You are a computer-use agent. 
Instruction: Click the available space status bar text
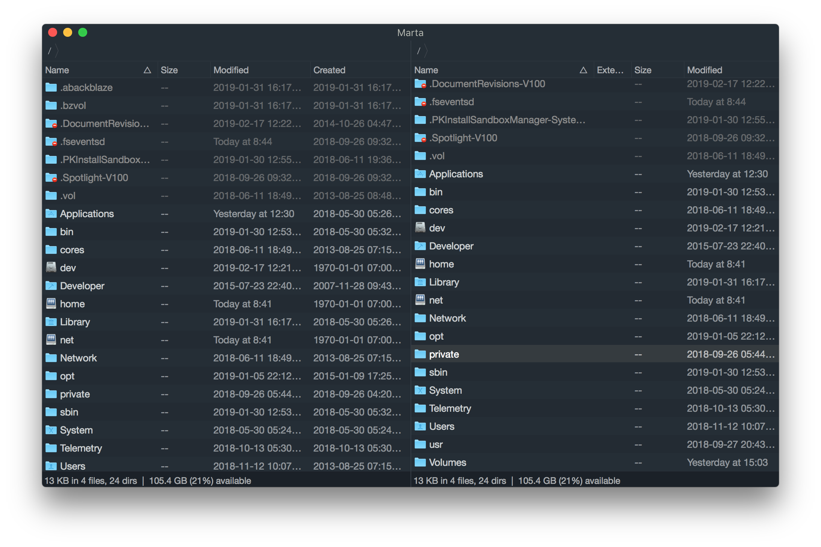(200, 481)
